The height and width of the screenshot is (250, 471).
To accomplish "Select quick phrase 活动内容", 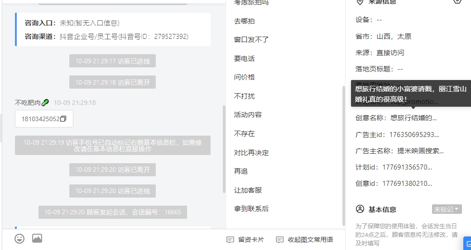I will click(248, 115).
